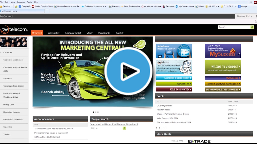The height and width of the screenshot is (144, 257).
Task: Open Procurement has Moved announcement
Action: click(x=51, y=133)
